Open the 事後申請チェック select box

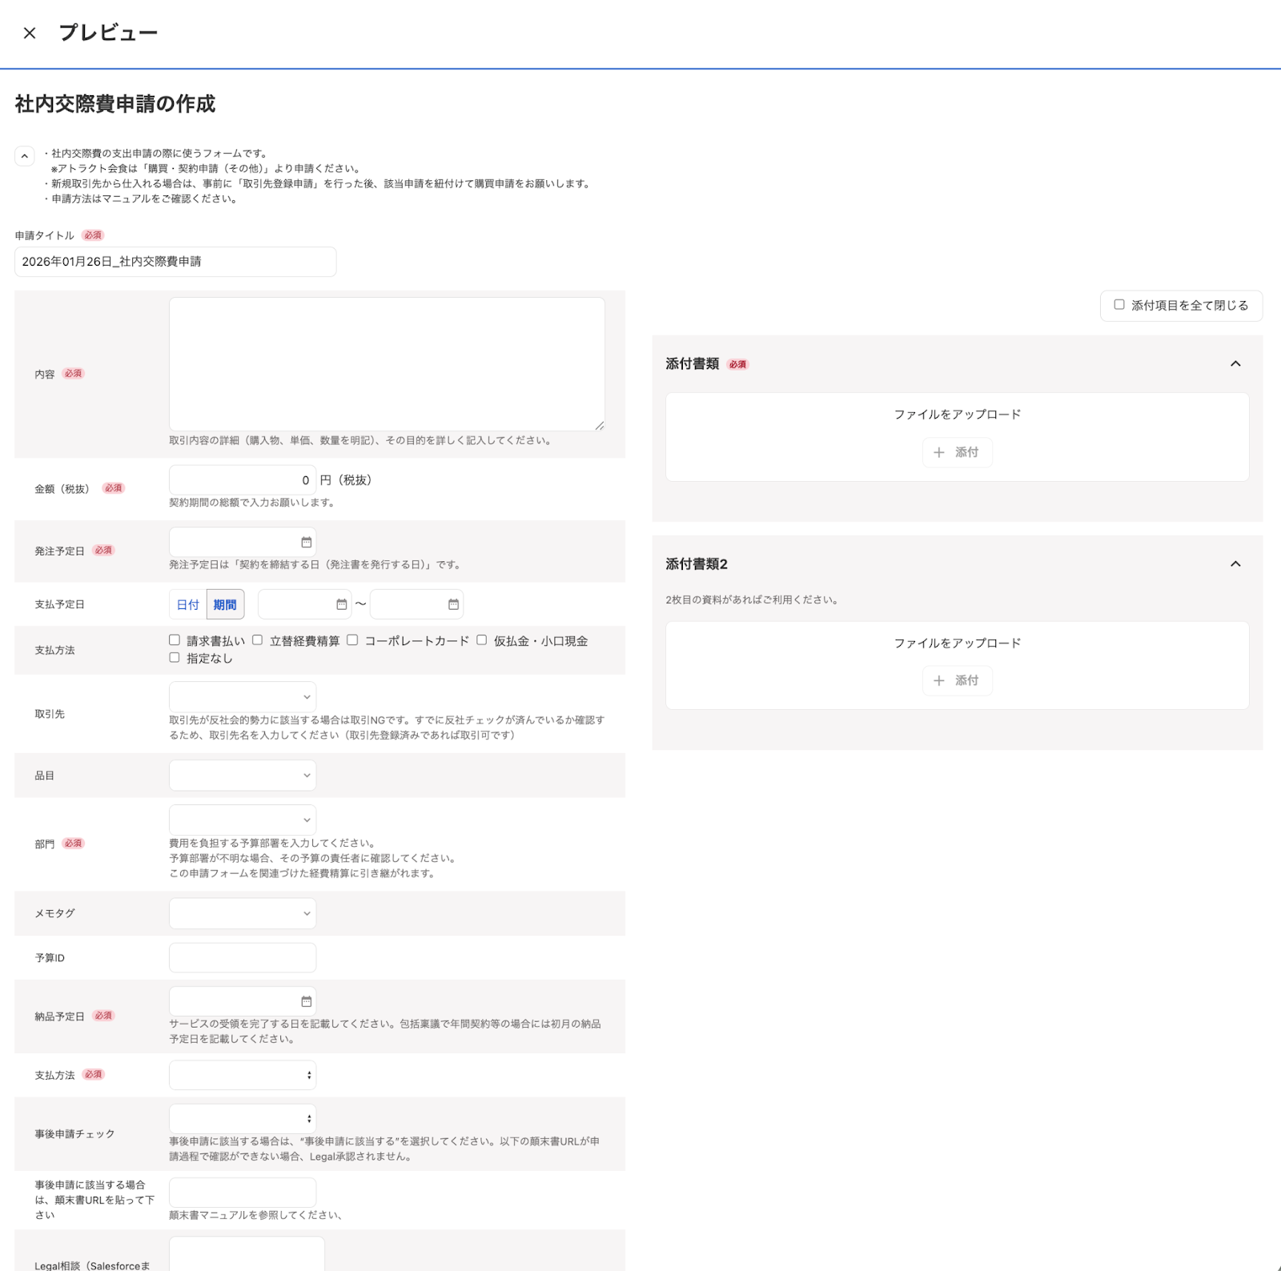pyautogui.click(x=243, y=1119)
